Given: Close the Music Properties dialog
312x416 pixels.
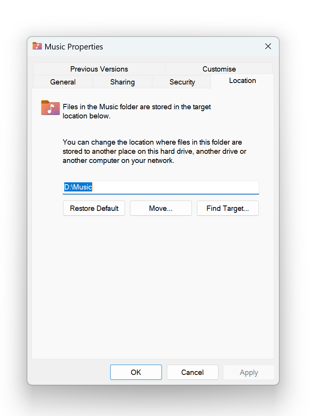Looking at the screenshot, I should (268, 46).
